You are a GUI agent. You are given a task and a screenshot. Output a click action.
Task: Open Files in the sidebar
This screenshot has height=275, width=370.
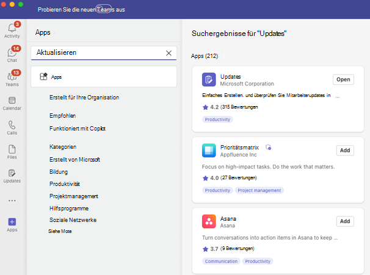(x=12, y=152)
